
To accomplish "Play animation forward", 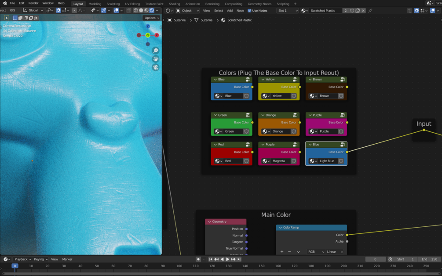I will (x=228, y=259).
